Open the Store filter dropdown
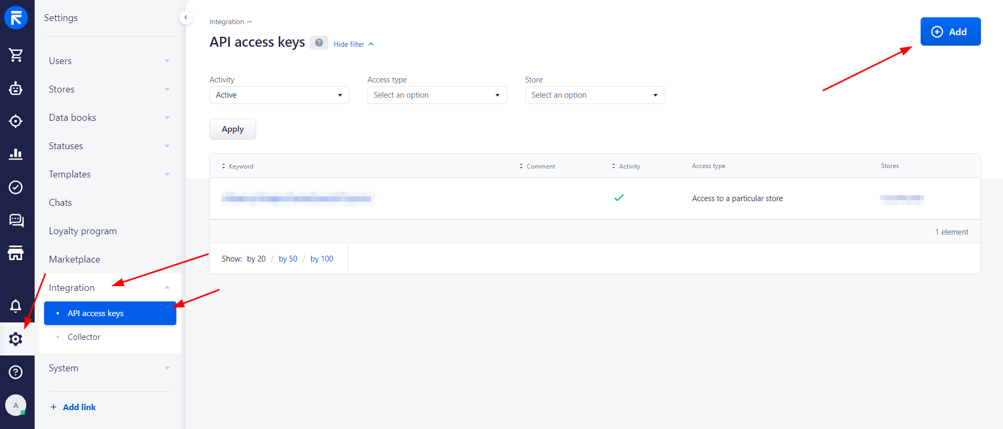The height and width of the screenshot is (429, 1003). click(595, 95)
